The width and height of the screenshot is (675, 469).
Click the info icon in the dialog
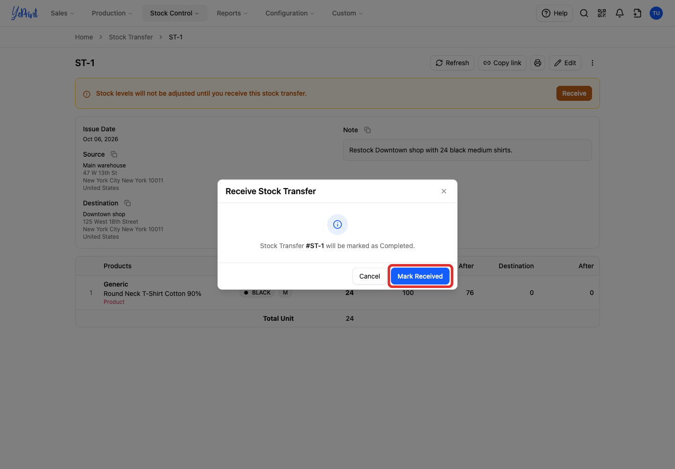click(337, 225)
